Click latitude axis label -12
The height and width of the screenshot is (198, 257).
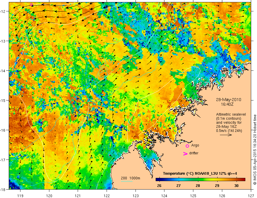click(x=3, y=11)
